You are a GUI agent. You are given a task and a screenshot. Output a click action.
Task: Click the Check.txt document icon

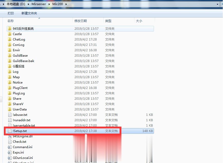(x=10, y=142)
